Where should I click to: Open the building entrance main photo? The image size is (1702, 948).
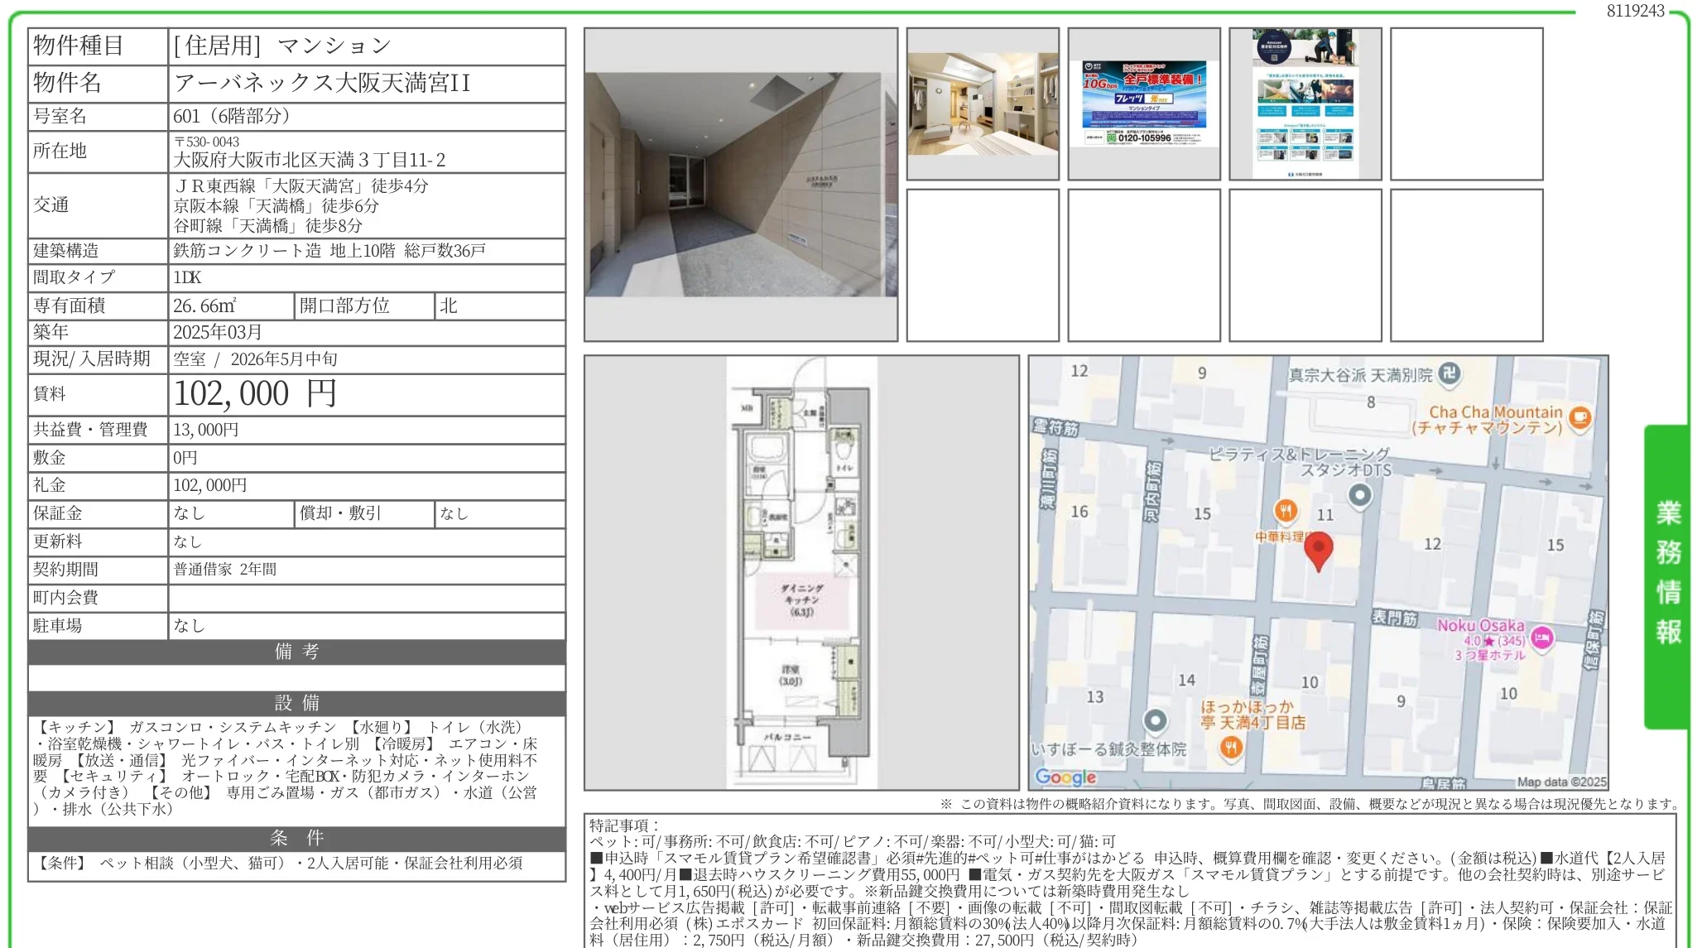[740, 185]
